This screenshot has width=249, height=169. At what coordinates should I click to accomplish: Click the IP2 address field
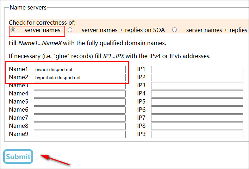197,77
